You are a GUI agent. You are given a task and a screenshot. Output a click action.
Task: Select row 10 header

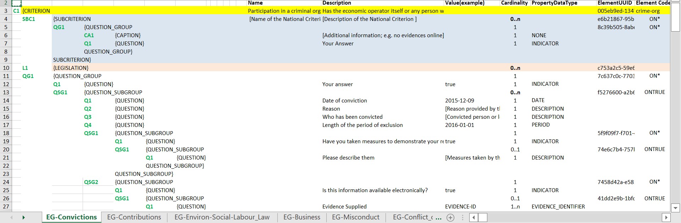pyautogui.click(x=6, y=68)
